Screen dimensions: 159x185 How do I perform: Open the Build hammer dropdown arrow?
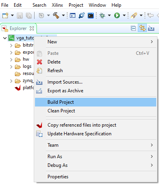point(63,15)
